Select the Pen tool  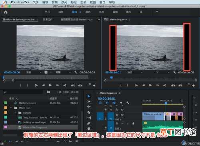click(x=88, y=123)
